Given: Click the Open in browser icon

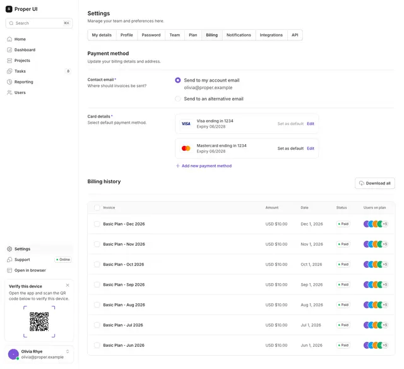Looking at the screenshot, I should pyautogui.click(x=9, y=270).
